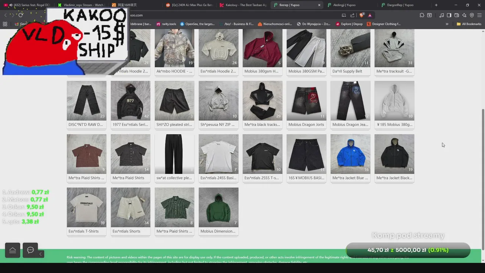Click the screen cast icon in address bar
Viewport: 485px width, 273px height.
(344, 15)
